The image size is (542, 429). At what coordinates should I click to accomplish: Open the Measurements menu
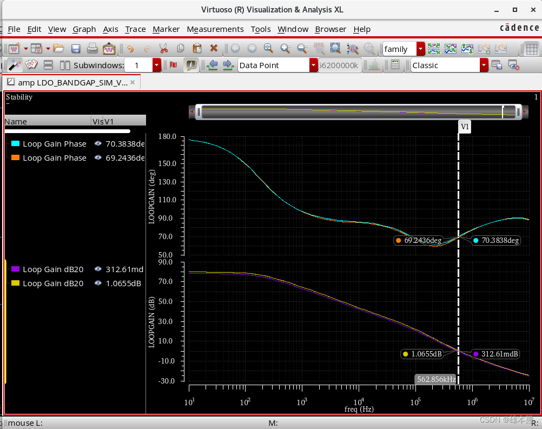[x=215, y=29]
